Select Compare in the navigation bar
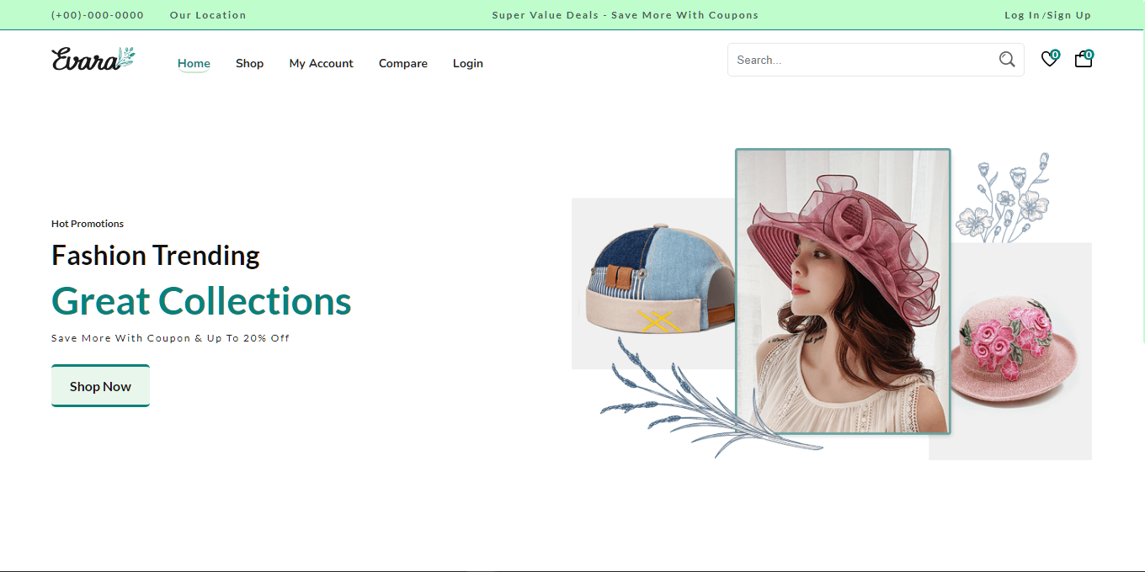 click(x=403, y=63)
